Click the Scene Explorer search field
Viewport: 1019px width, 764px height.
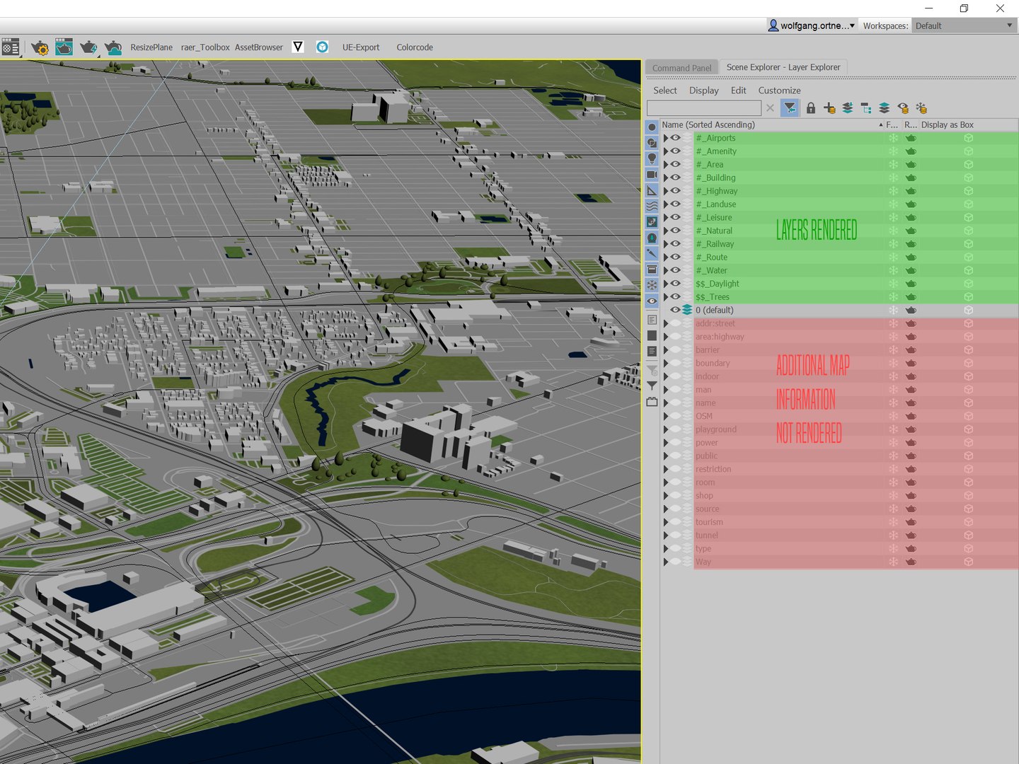click(x=704, y=108)
